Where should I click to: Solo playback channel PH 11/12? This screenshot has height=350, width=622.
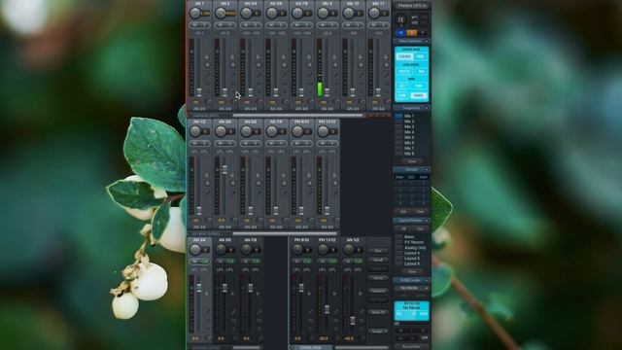[x=332, y=143]
